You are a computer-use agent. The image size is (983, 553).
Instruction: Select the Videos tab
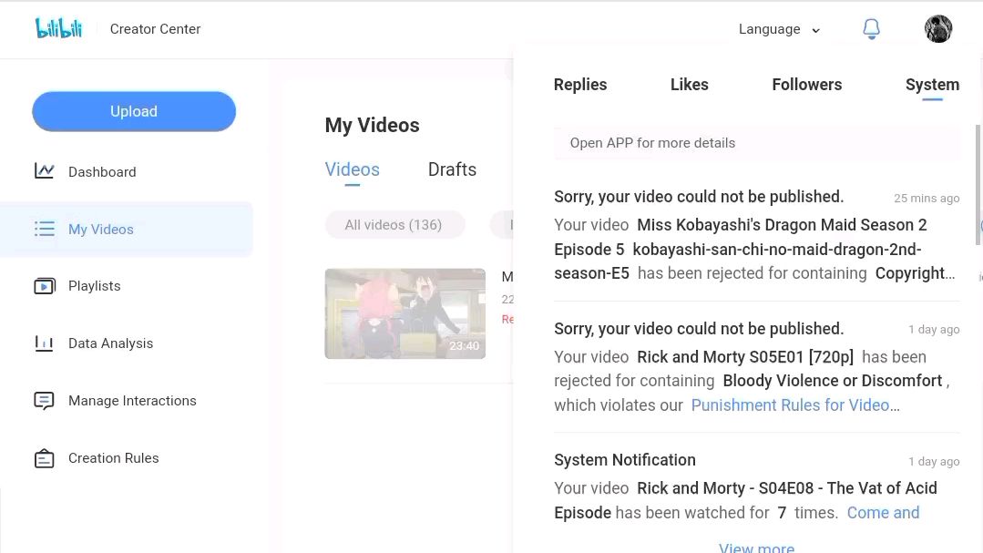point(353,169)
